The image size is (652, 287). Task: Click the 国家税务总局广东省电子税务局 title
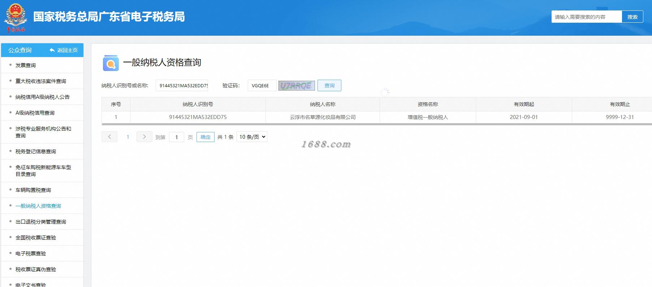(x=109, y=17)
